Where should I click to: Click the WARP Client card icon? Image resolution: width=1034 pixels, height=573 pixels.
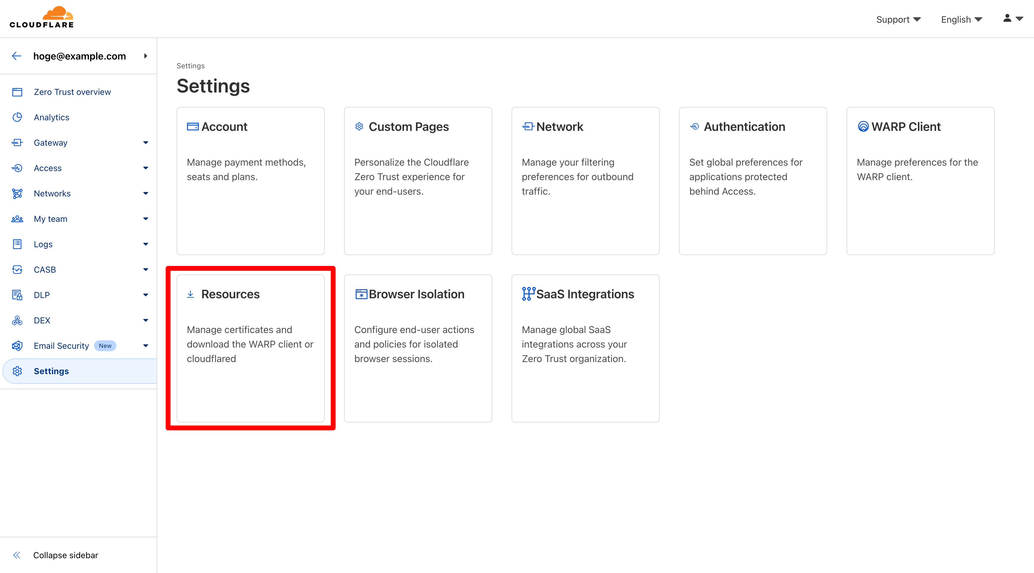point(863,127)
